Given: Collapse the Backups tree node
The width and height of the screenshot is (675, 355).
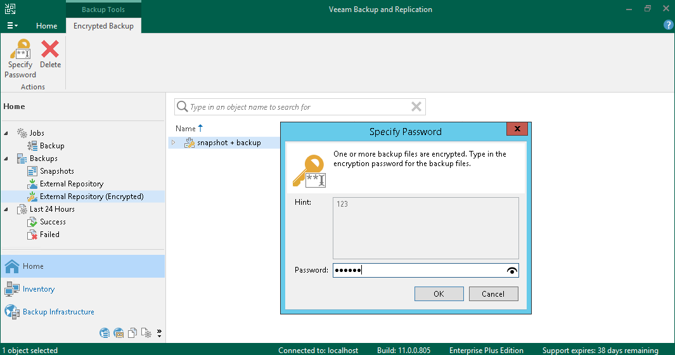Looking at the screenshot, I should [6, 158].
